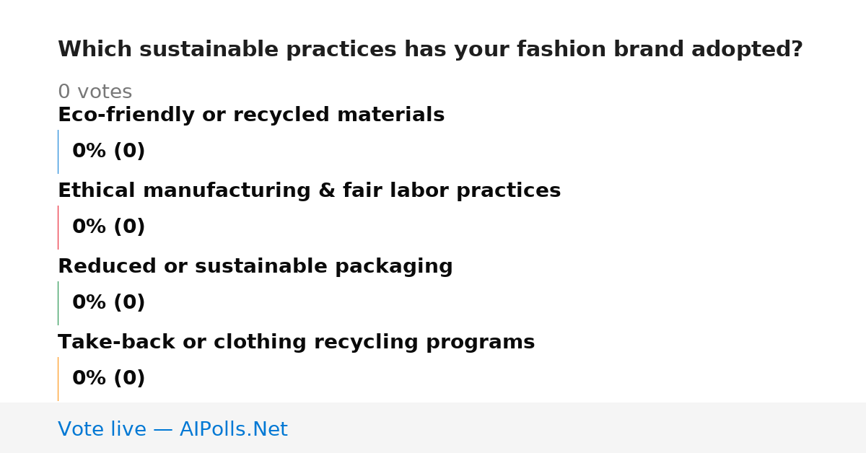Image resolution: width=866 pixels, height=453 pixels.
Task: Click the 0% (0) result for sustainable packaging
Action: click(x=109, y=303)
